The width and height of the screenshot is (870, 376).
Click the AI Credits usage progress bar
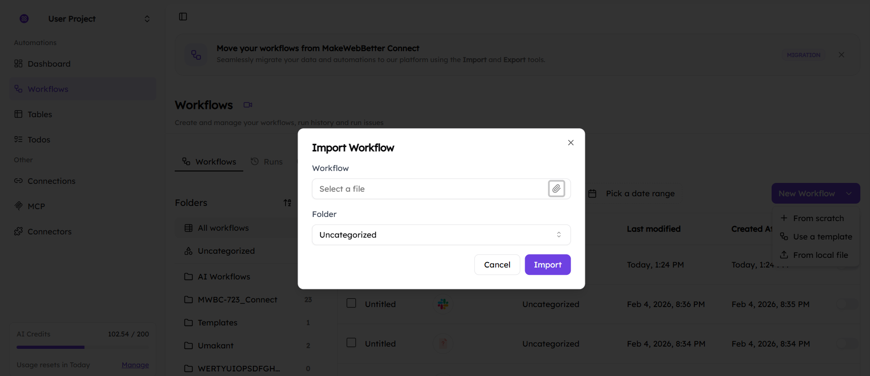[83, 347]
